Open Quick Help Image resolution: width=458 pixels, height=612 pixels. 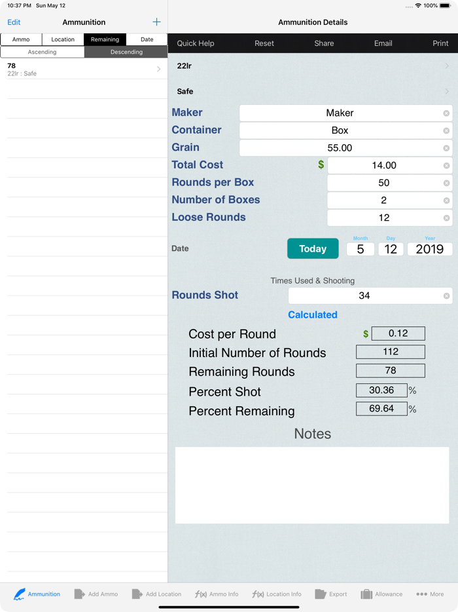[x=195, y=43]
